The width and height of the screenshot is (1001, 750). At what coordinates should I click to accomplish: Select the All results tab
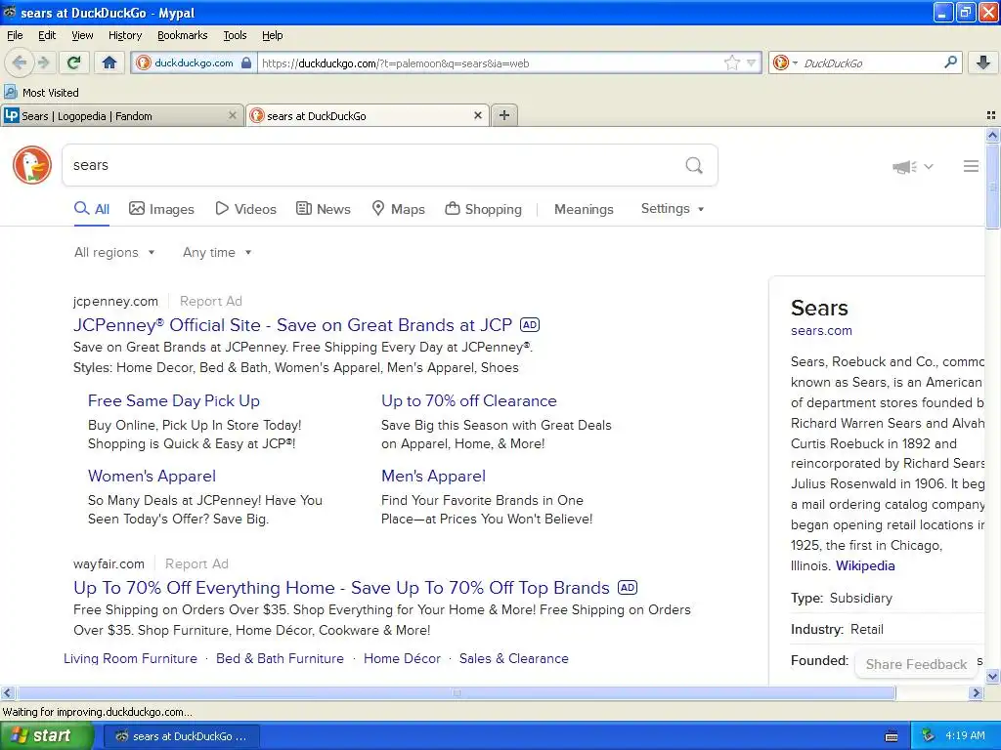point(92,209)
